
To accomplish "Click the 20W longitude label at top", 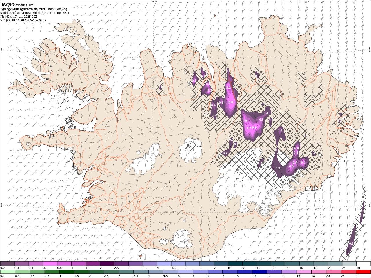I will [154, 1].
